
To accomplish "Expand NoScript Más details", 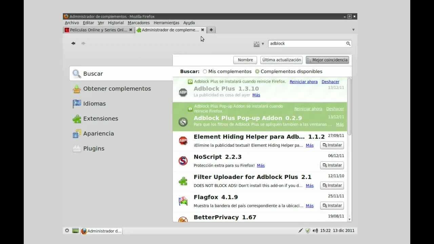I will click(x=261, y=165).
